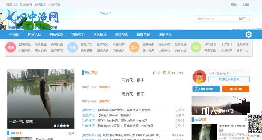Click the blue 钓技 circle icon
The image size is (262, 140).
(x=72, y=47)
